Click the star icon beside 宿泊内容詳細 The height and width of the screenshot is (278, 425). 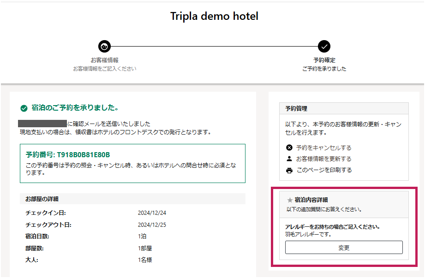pyautogui.click(x=290, y=200)
